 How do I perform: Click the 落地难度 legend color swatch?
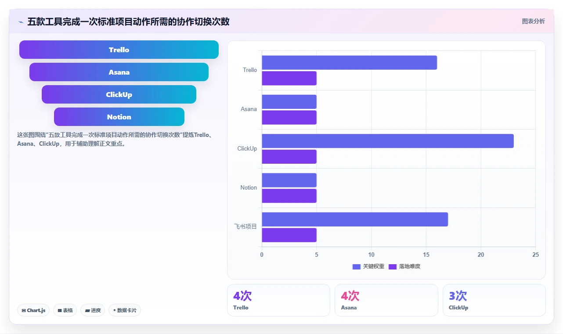coord(393,267)
